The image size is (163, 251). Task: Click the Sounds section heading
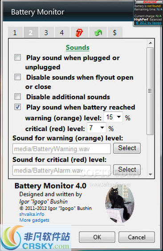point(77,48)
